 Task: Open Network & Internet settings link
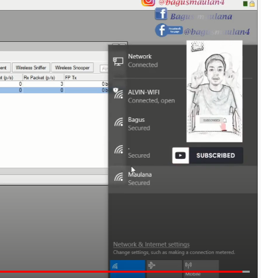click(x=151, y=244)
